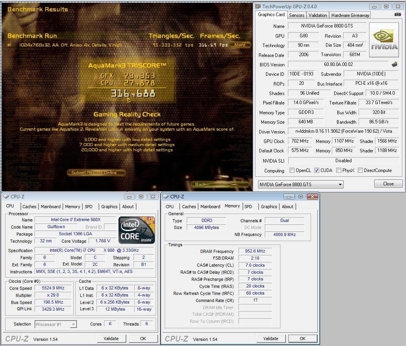Click the BIOS Version field 60.80.0A.00.02
The height and width of the screenshot is (346, 406).
click(338, 64)
